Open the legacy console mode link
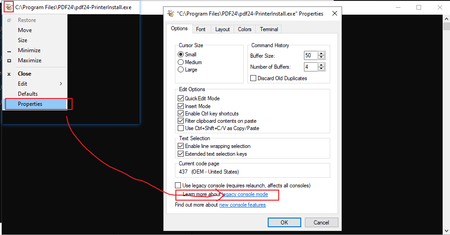 (245, 195)
